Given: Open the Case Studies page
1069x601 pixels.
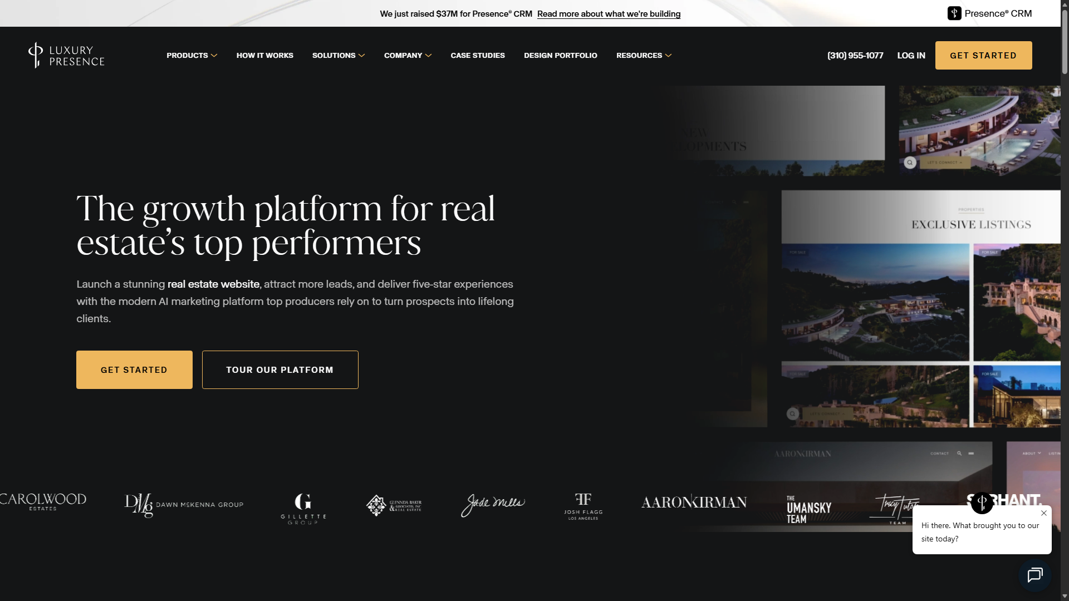Looking at the screenshot, I should point(478,55).
